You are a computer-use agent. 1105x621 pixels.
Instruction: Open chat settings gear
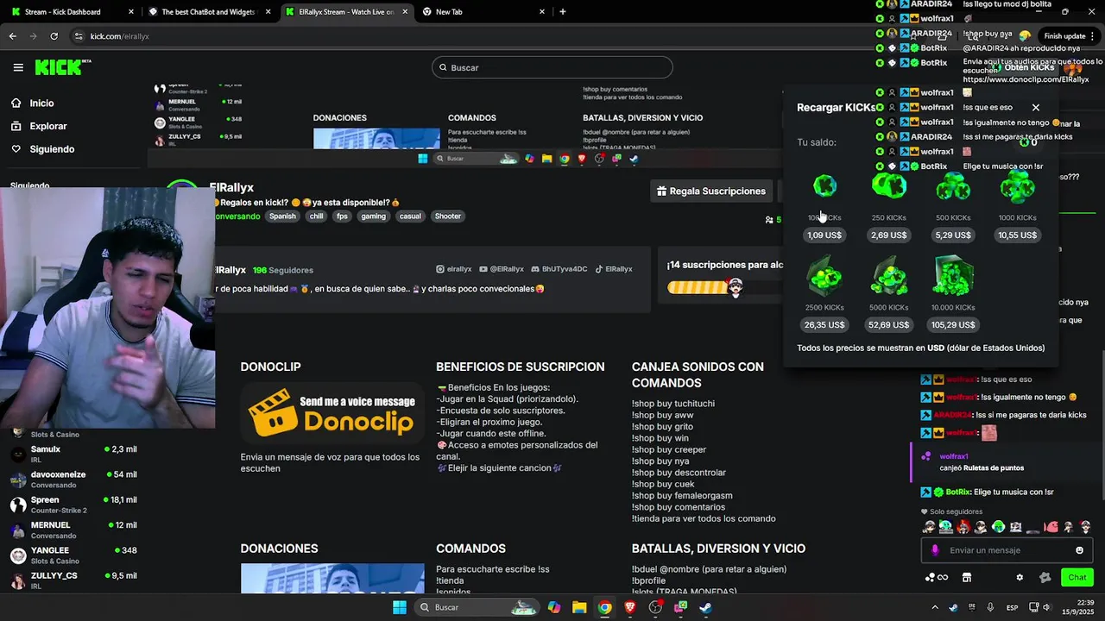coord(1020,577)
